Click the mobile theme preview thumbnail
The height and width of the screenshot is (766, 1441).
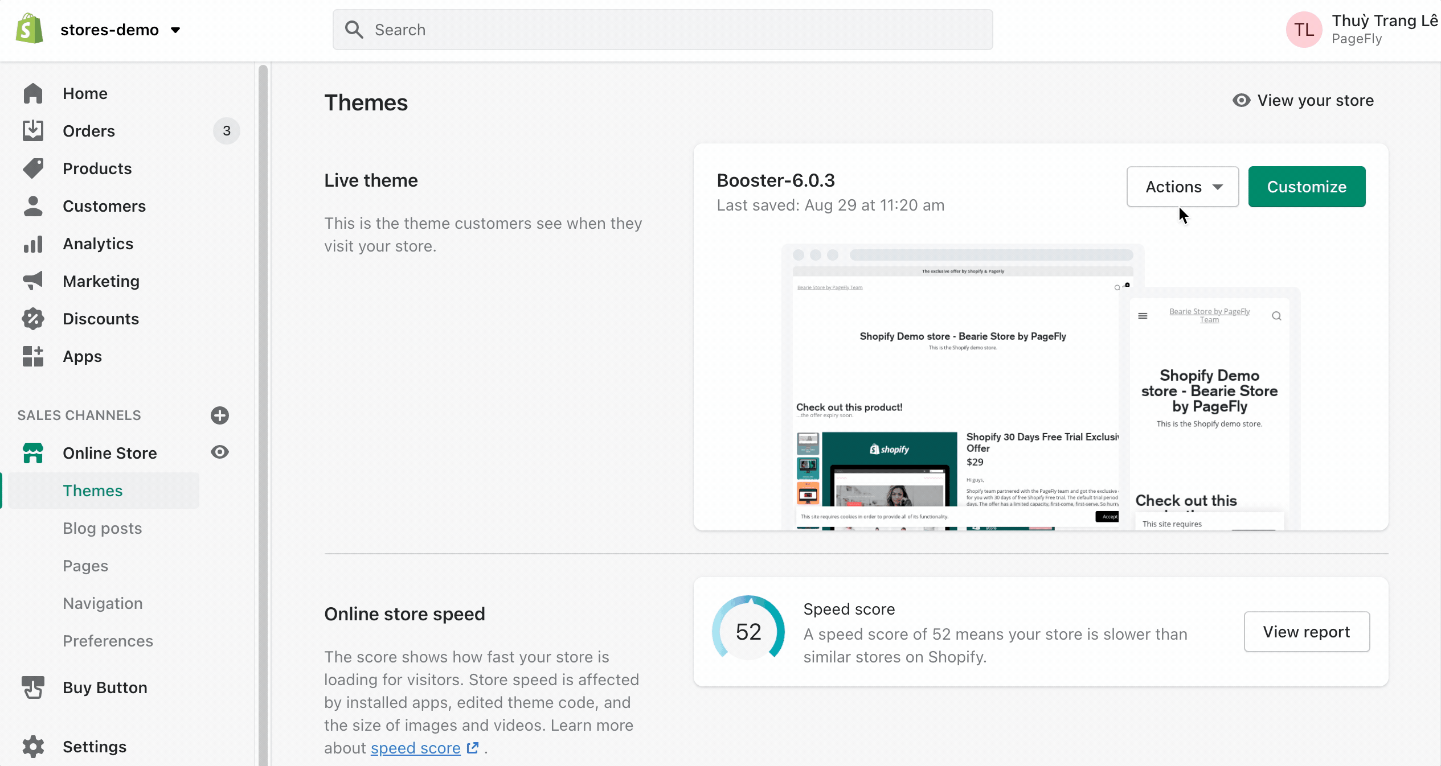[x=1209, y=410]
